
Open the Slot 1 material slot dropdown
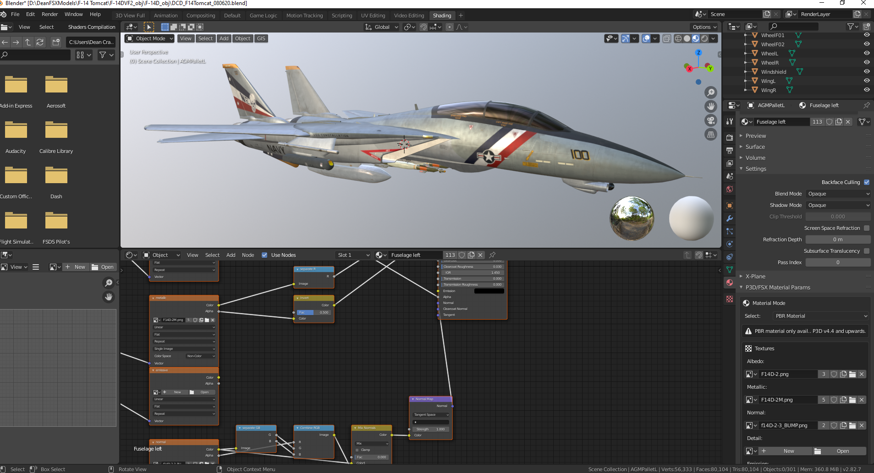pyautogui.click(x=353, y=255)
